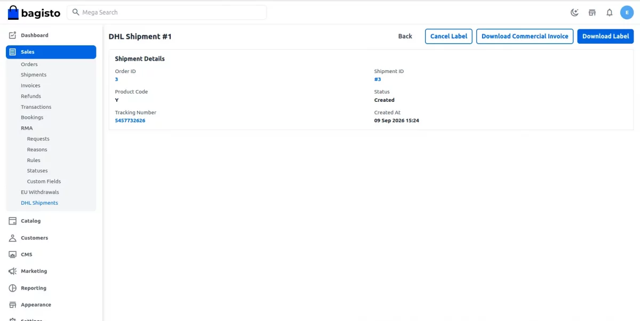This screenshot has width=640, height=321.
Task: Focus the Mega Search field
Action: click(167, 12)
